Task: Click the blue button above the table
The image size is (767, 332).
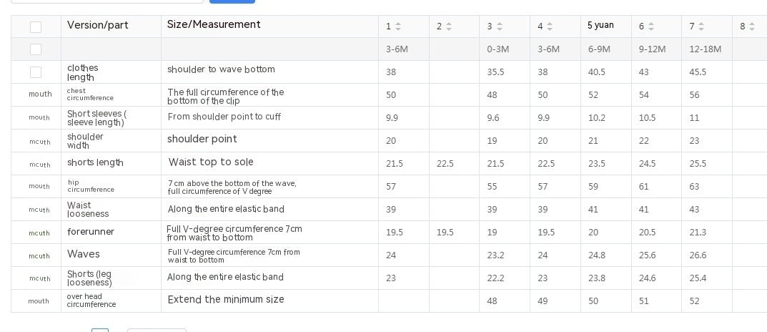Action: point(232,1)
